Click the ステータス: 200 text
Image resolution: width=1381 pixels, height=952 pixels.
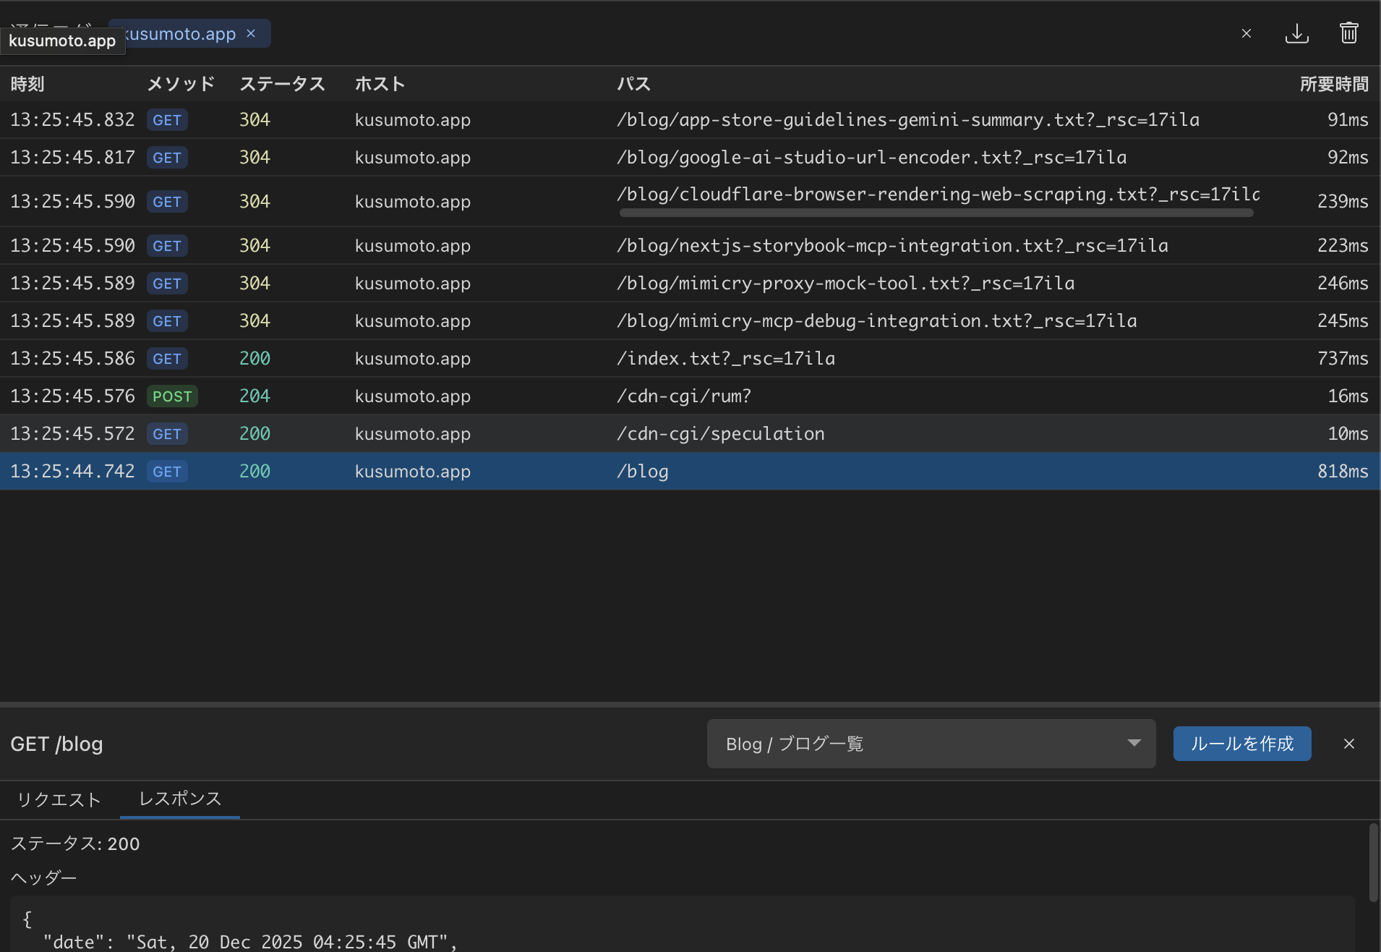point(75,843)
